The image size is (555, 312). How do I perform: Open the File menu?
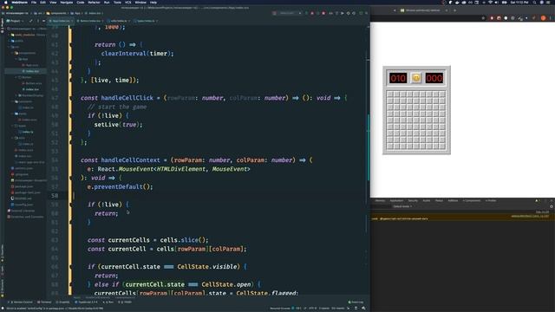click(x=34, y=2)
